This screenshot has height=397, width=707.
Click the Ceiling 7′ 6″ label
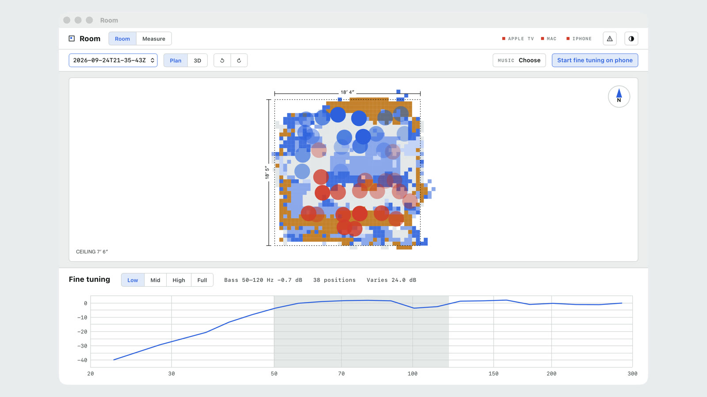92,252
